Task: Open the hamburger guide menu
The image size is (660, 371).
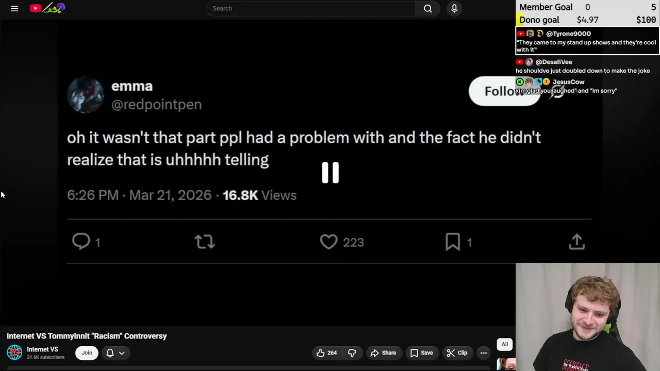Action: (14, 8)
